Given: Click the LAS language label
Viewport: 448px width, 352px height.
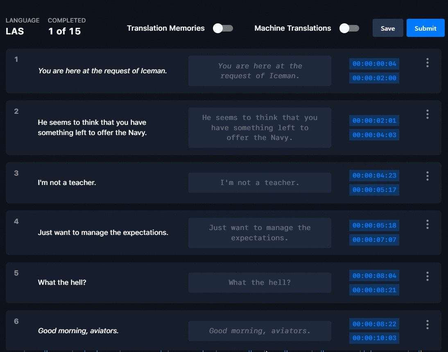Looking at the screenshot, I should point(15,31).
